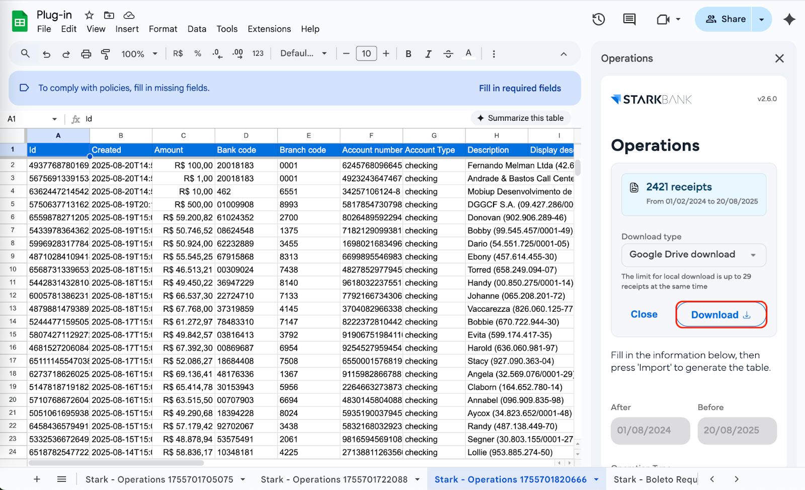Toggle strikethrough formatting
The width and height of the screenshot is (805, 490).
(448, 54)
